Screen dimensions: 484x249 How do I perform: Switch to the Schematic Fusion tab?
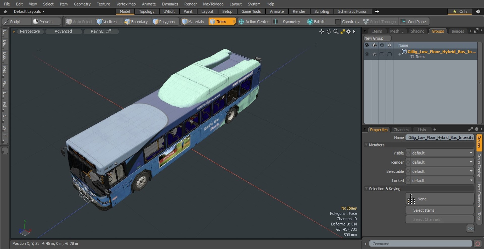click(353, 12)
